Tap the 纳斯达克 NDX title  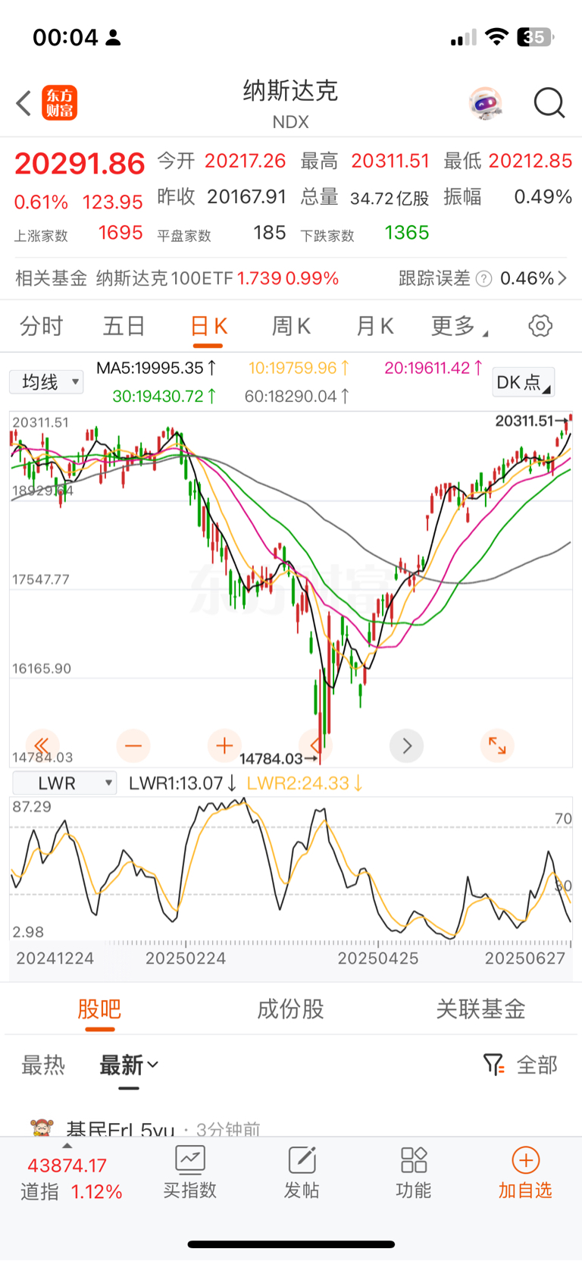(x=290, y=103)
